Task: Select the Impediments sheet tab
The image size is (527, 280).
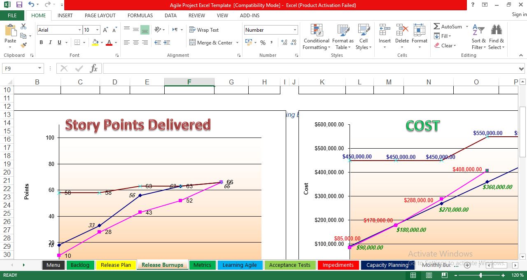Action: (x=338, y=265)
